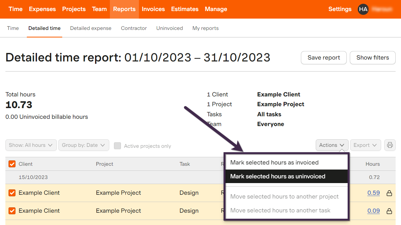Uncheck the first Example Client row checkbox
The height and width of the screenshot is (225, 401).
tap(12, 193)
